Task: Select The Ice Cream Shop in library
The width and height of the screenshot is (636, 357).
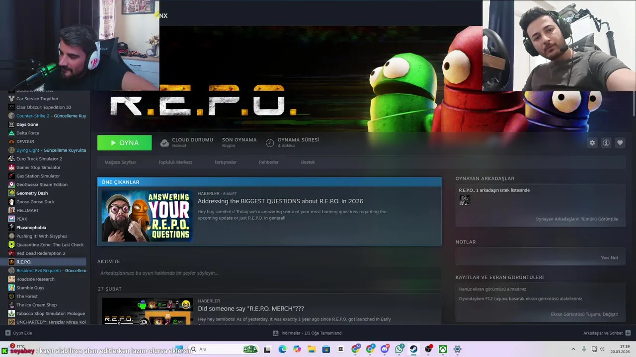Action: (36, 305)
